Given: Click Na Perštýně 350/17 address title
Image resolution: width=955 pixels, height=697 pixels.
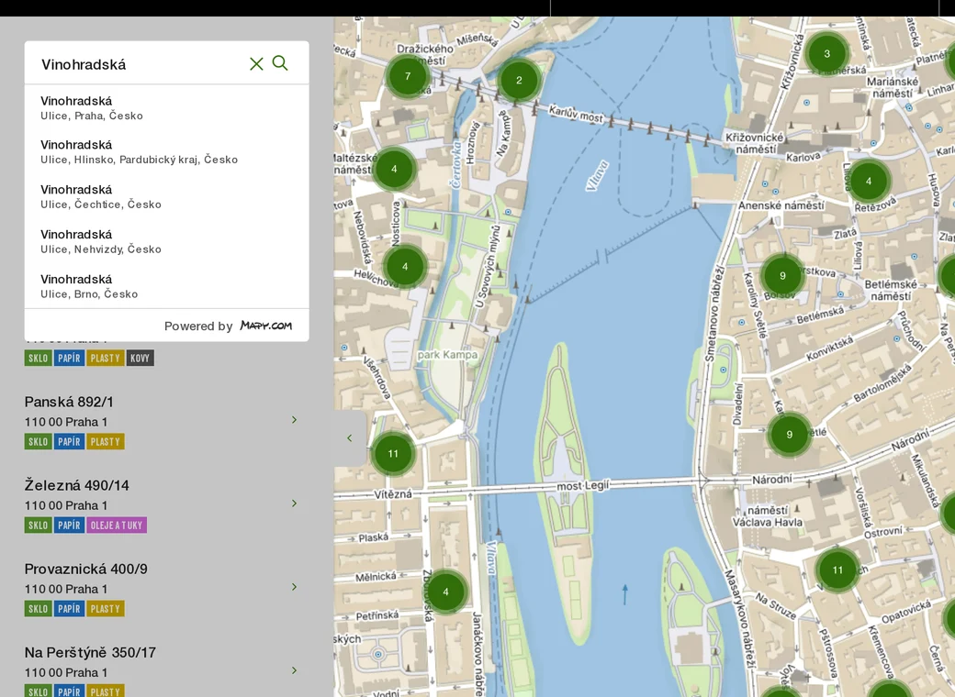Looking at the screenshot, I should (90, 653).
